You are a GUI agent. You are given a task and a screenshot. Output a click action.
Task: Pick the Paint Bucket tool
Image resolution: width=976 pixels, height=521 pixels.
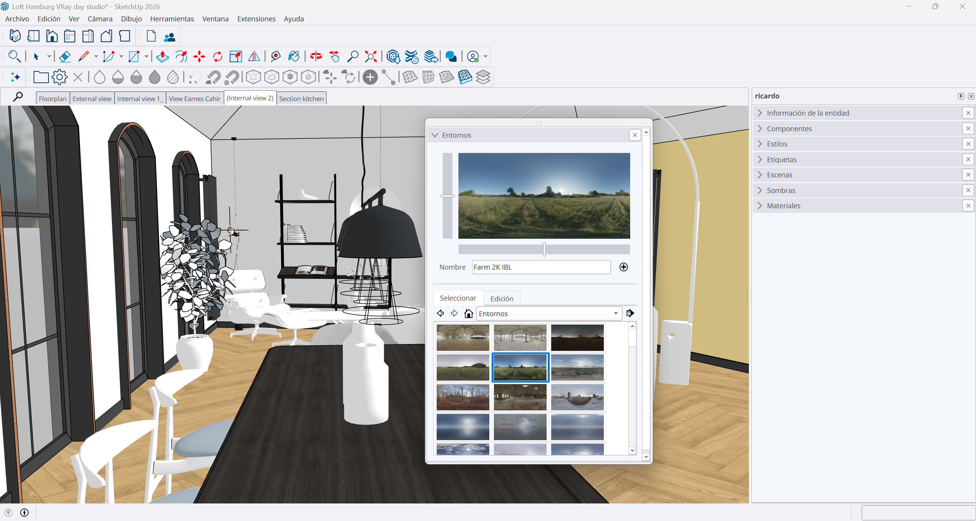coord(294,56)
